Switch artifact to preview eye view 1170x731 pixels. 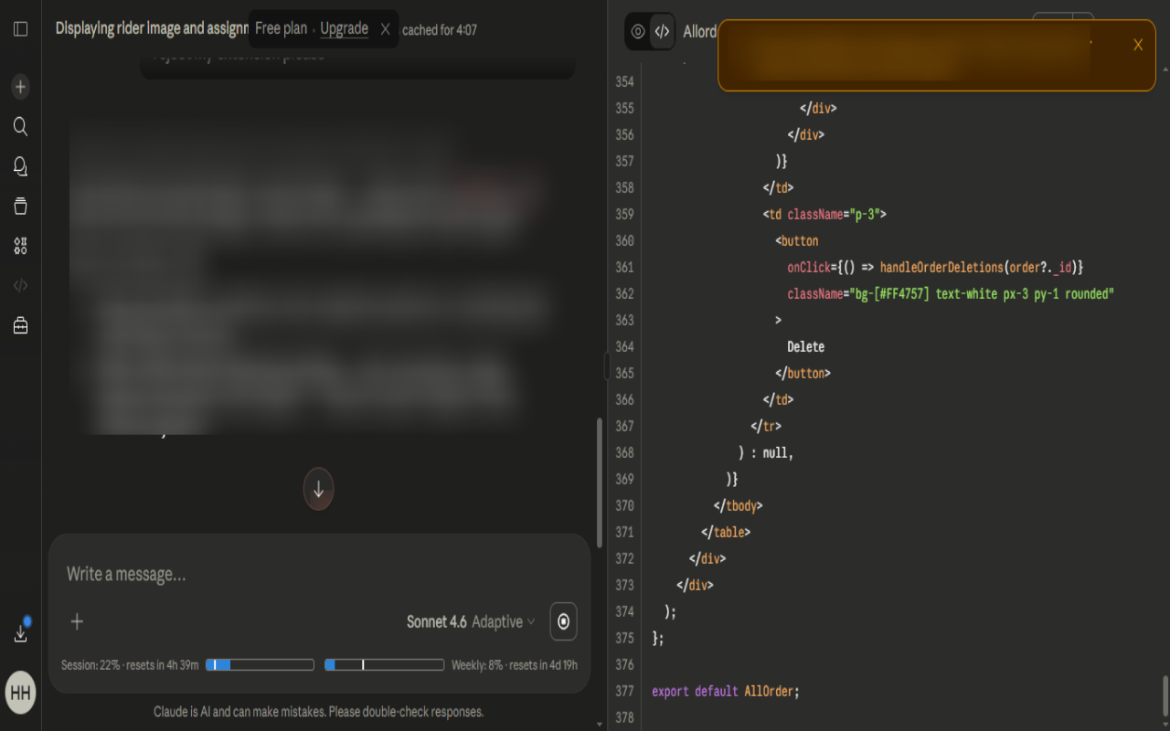coord(638,31)
